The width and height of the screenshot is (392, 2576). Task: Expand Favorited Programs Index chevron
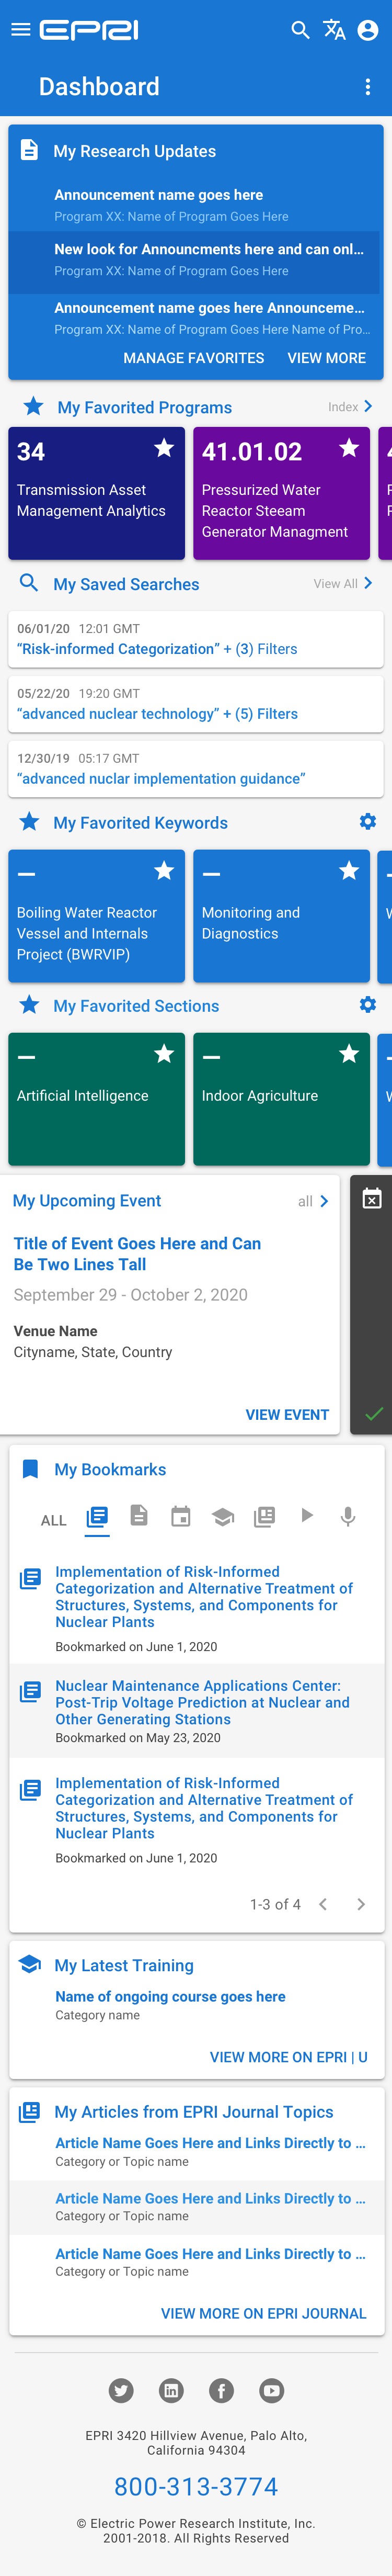[368, 406]
